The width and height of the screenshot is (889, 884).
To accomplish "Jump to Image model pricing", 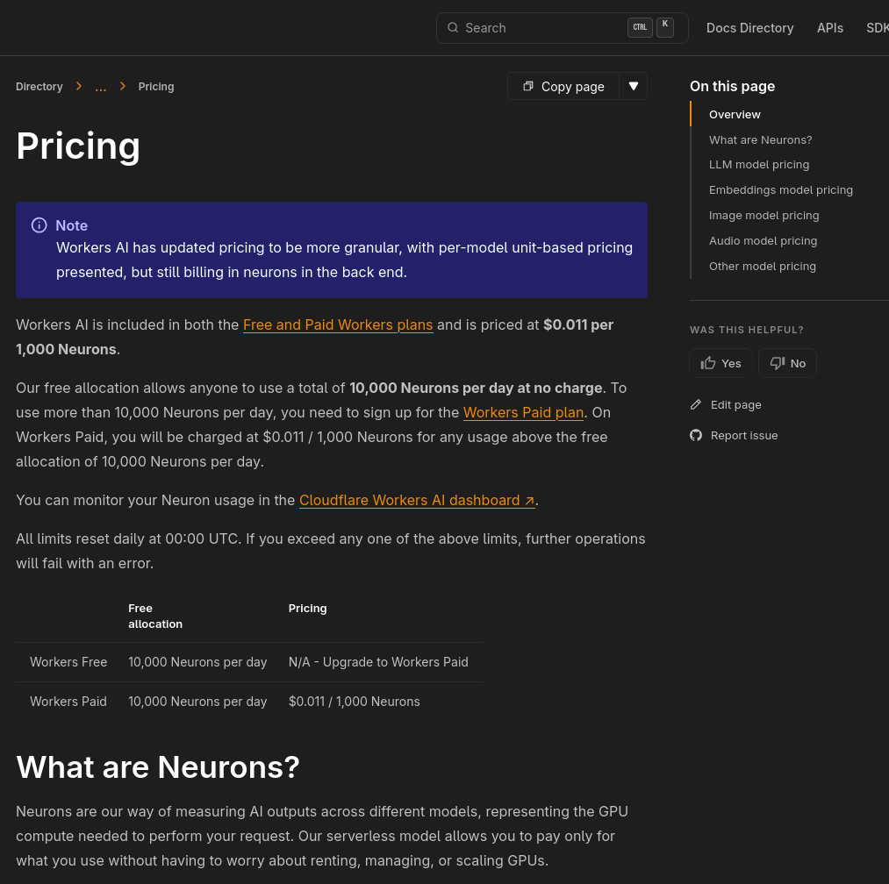I will pyautogui.click(x=764, y=216).
